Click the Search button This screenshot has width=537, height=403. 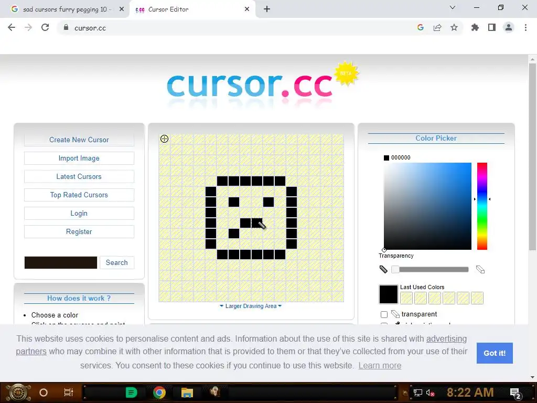tap(117, 262)
